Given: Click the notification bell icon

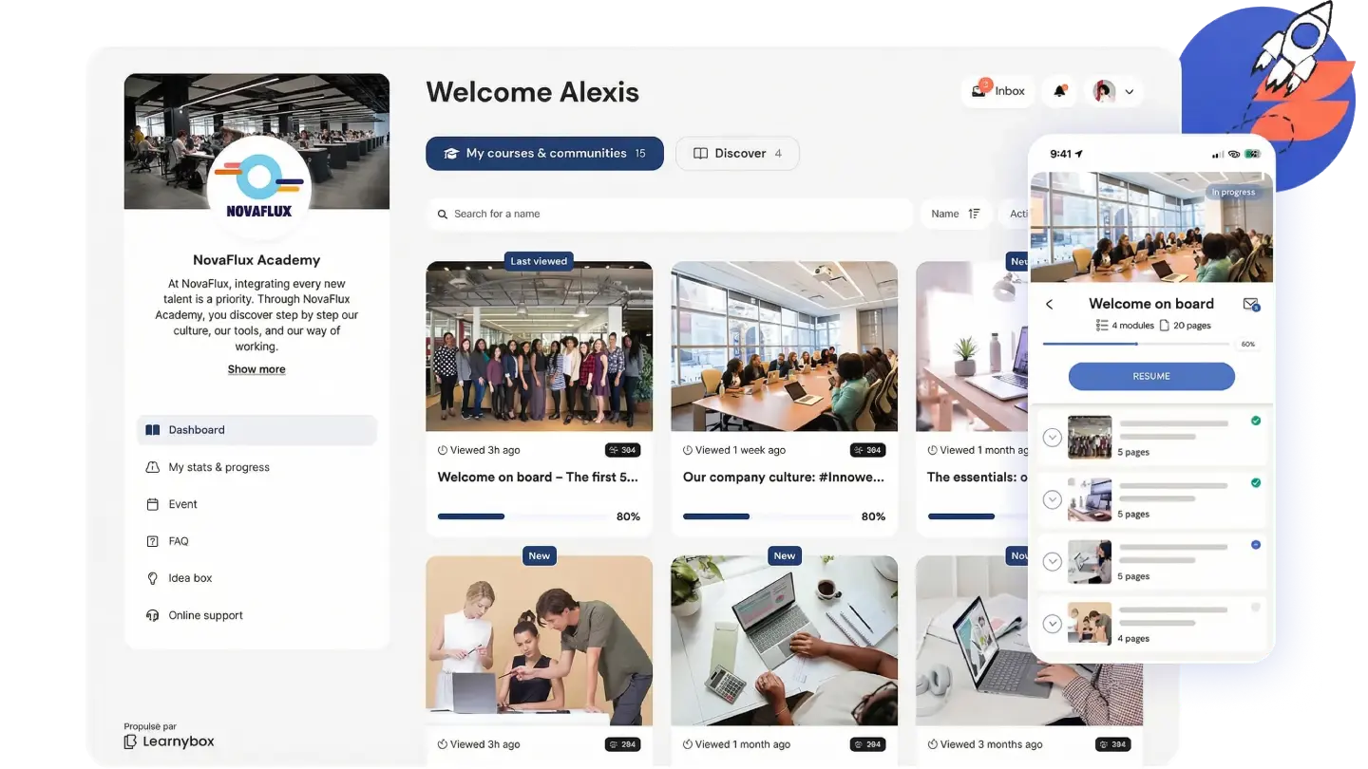Looking at the screenshot, I should click(x=1058, y=90).
